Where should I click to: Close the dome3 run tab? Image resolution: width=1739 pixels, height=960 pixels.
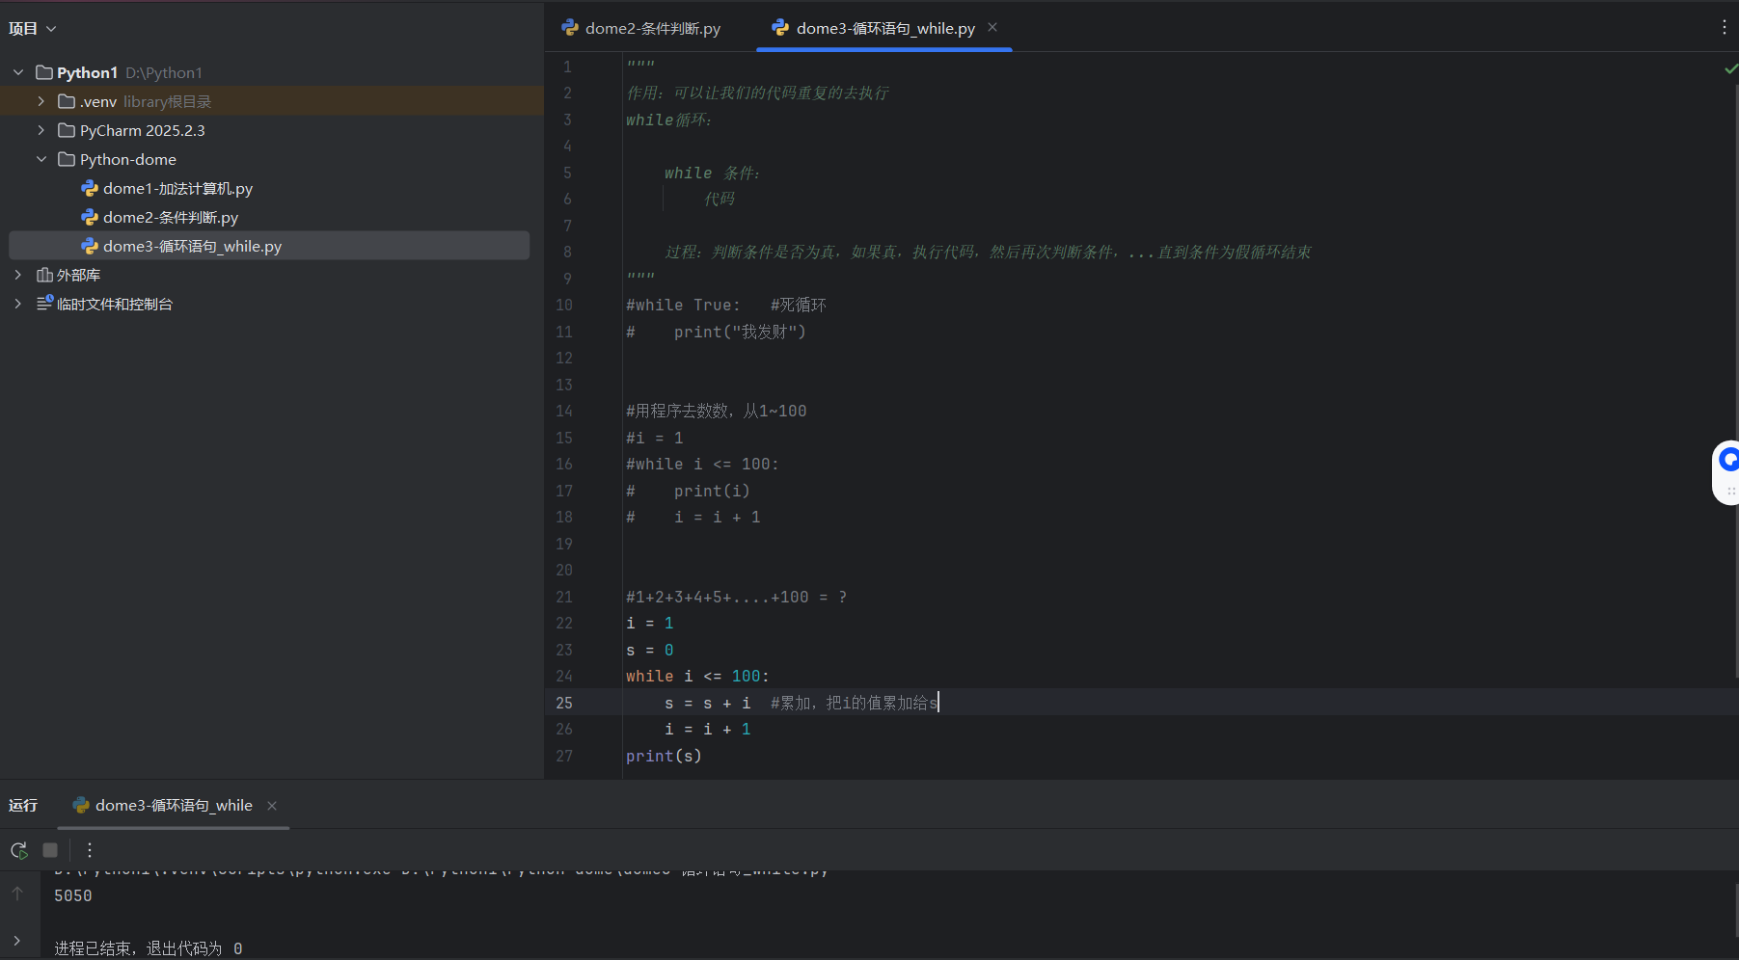[x=272, y=806]
